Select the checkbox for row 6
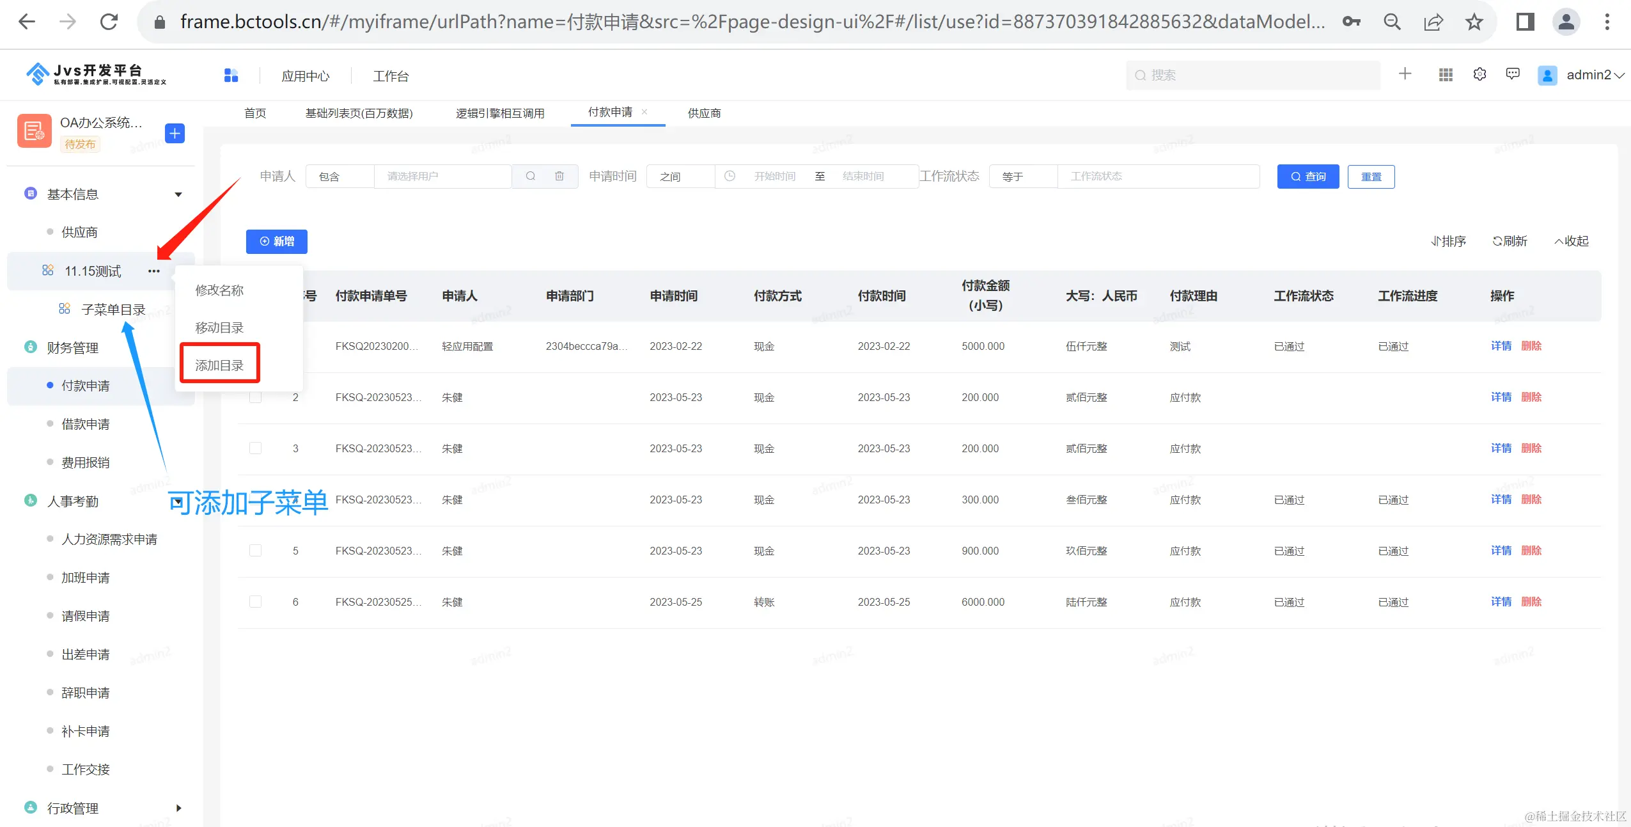The width and height of the screenshot is (1631, 827). (x=255, y=602)
